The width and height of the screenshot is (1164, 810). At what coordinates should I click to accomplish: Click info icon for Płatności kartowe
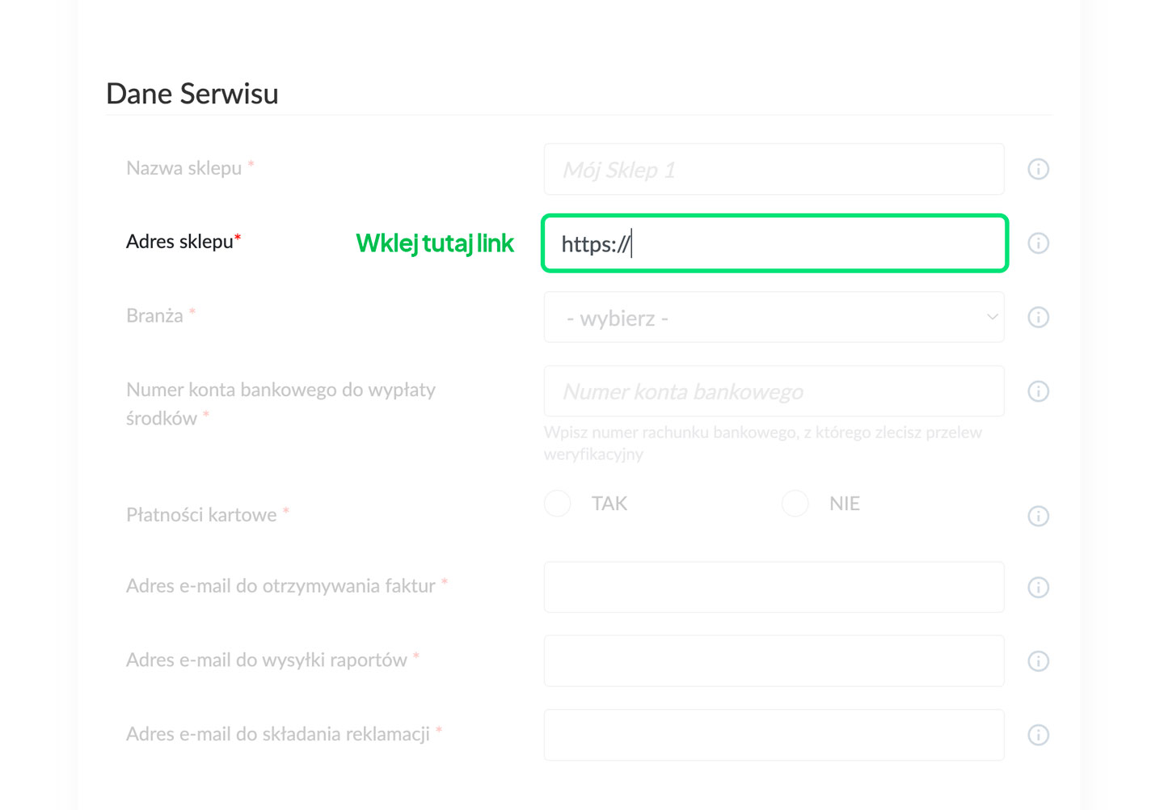tap(1038, 516)
